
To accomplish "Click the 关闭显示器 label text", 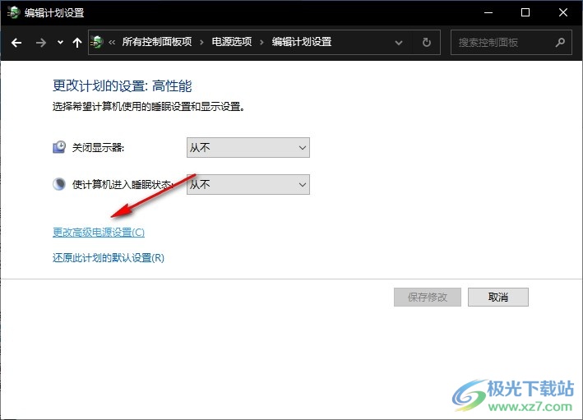I will click(x=98, y=148).
